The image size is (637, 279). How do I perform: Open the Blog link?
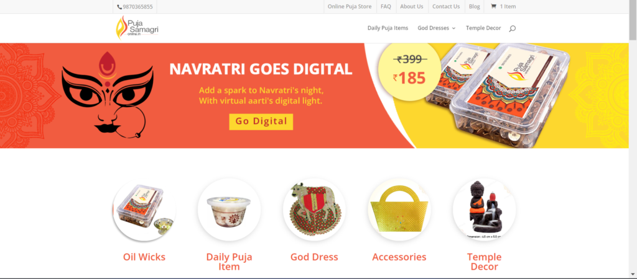point(474,6)
